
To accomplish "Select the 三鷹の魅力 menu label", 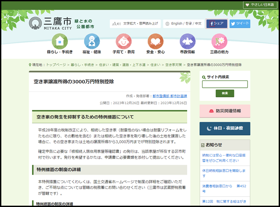I will (219, 52).
